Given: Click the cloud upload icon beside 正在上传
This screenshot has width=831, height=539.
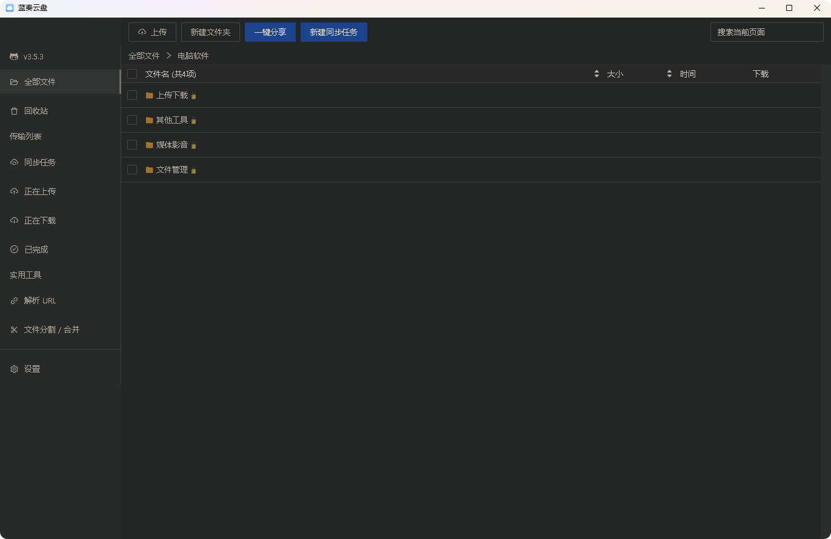Looking at the screenshot, I should point(14,191).
